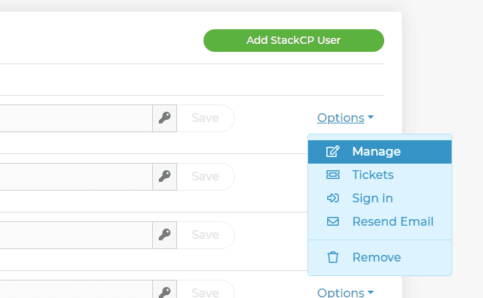This screenshot has width=483, height=298.
Task: Click the Add StackCP User button
Action: (293, 41)
